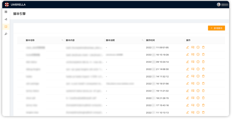
Task: Delete the script dated 14 11:32:12
Action: (x=203, y=76)
